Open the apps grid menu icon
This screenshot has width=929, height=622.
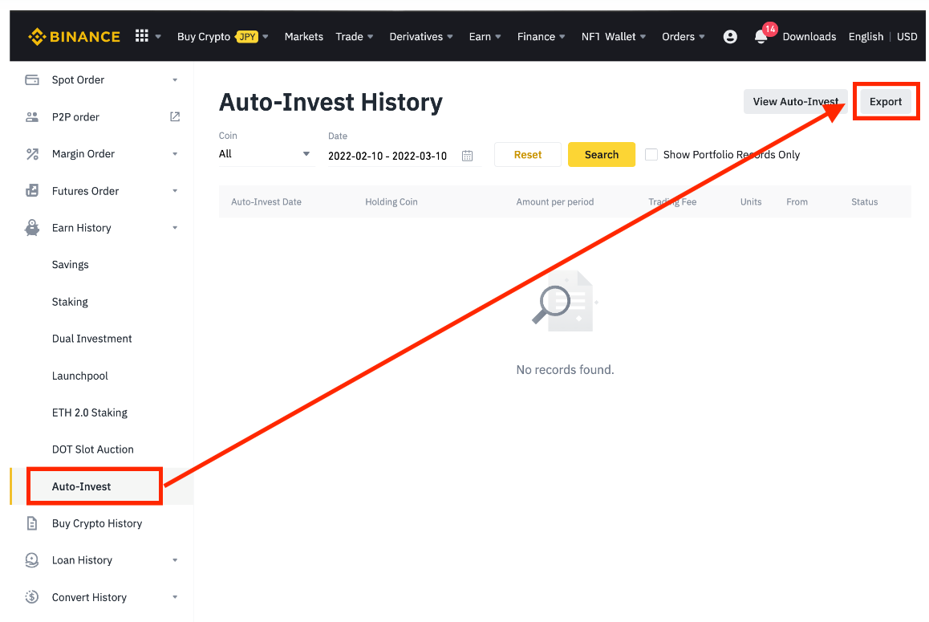142,36
